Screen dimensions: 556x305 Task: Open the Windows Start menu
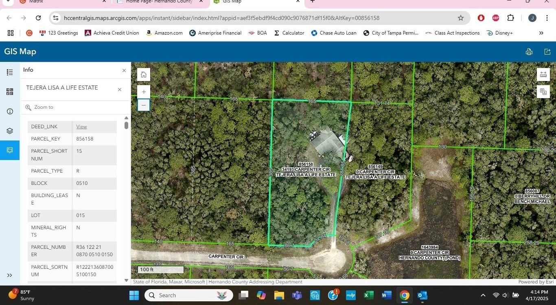pos(134,295)
